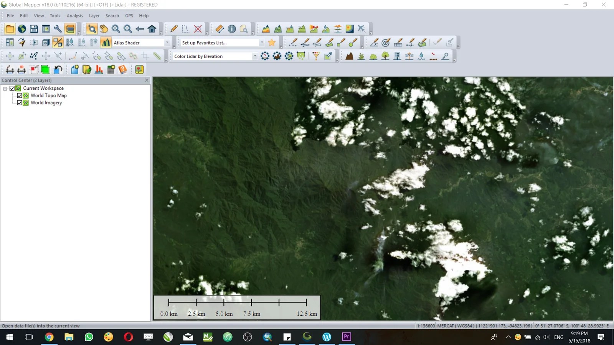
Task: Open the Analysis menu
Action: click(74, 16)
